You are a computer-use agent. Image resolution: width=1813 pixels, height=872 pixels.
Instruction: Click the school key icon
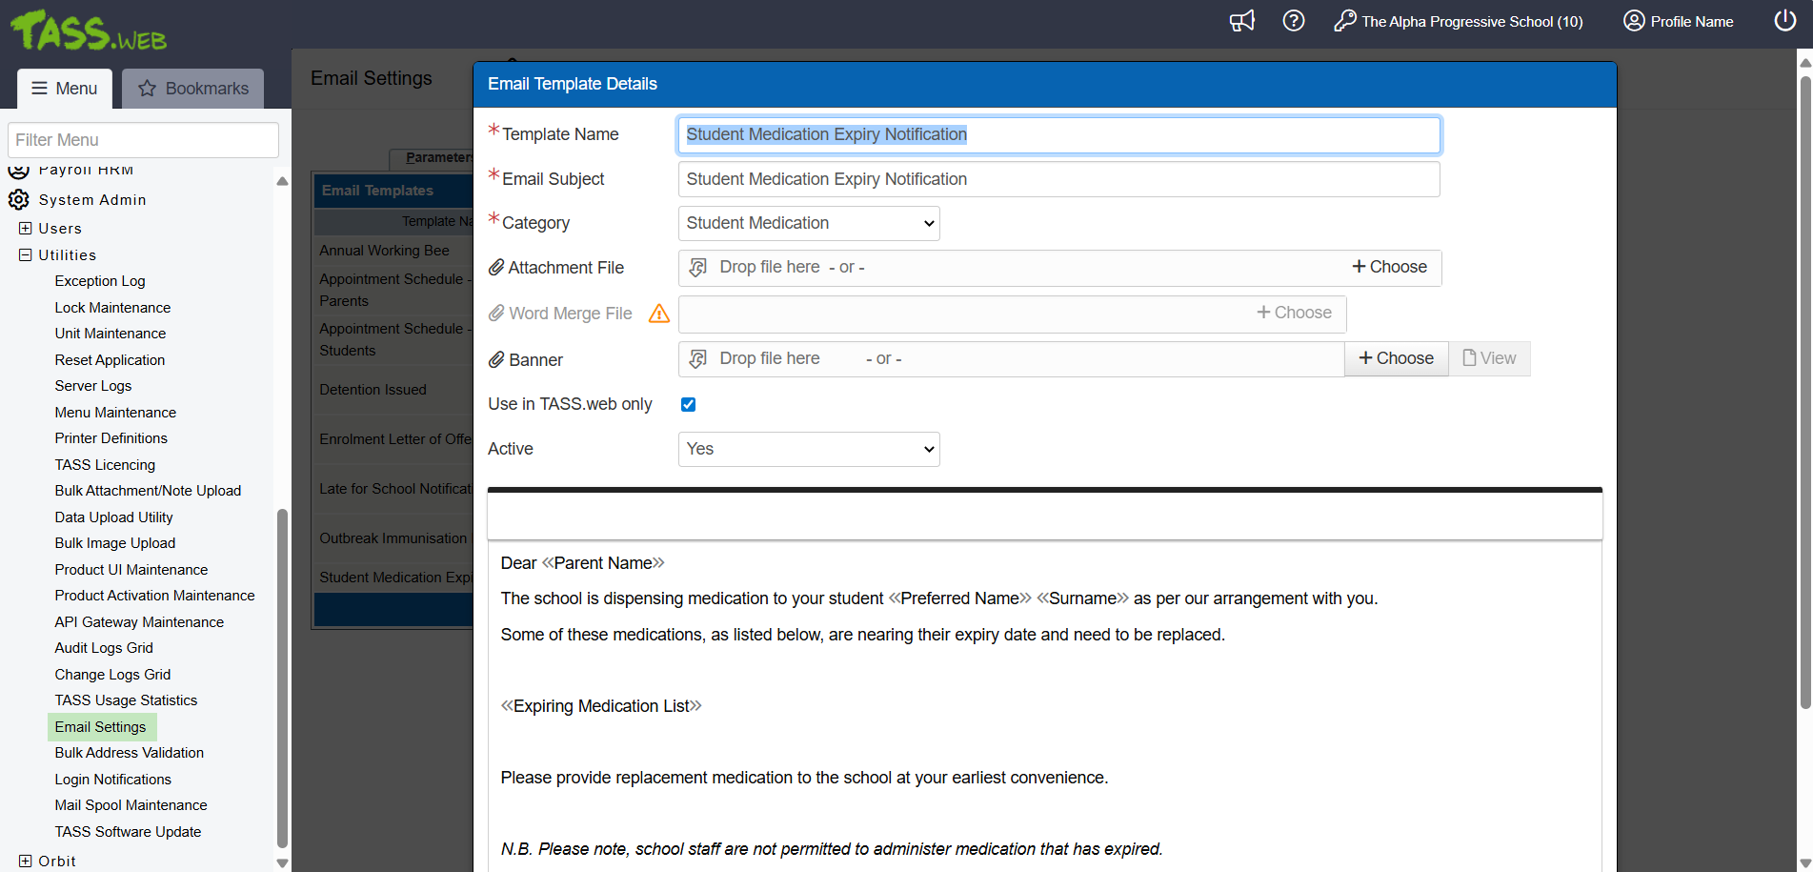[x=1344, y=21]
